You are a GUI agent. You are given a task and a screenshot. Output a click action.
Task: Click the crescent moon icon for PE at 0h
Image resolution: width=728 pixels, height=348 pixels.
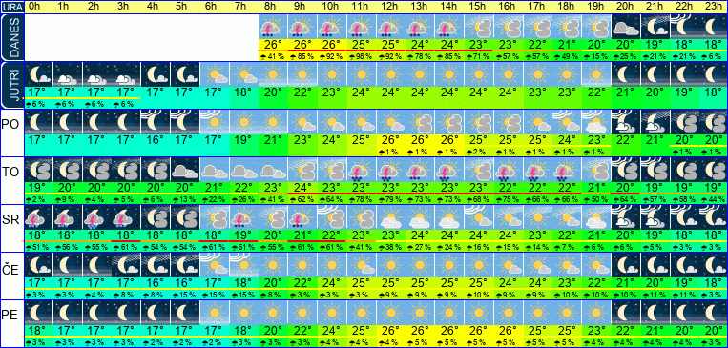point(37,312)
